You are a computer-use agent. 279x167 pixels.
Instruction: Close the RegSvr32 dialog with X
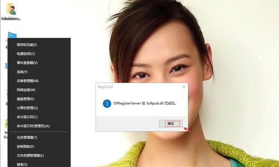184,87
